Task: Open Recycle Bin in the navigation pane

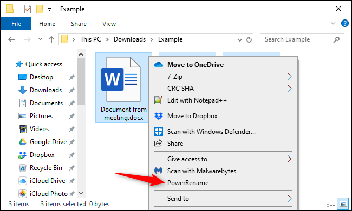Action: tap(41, 168)
